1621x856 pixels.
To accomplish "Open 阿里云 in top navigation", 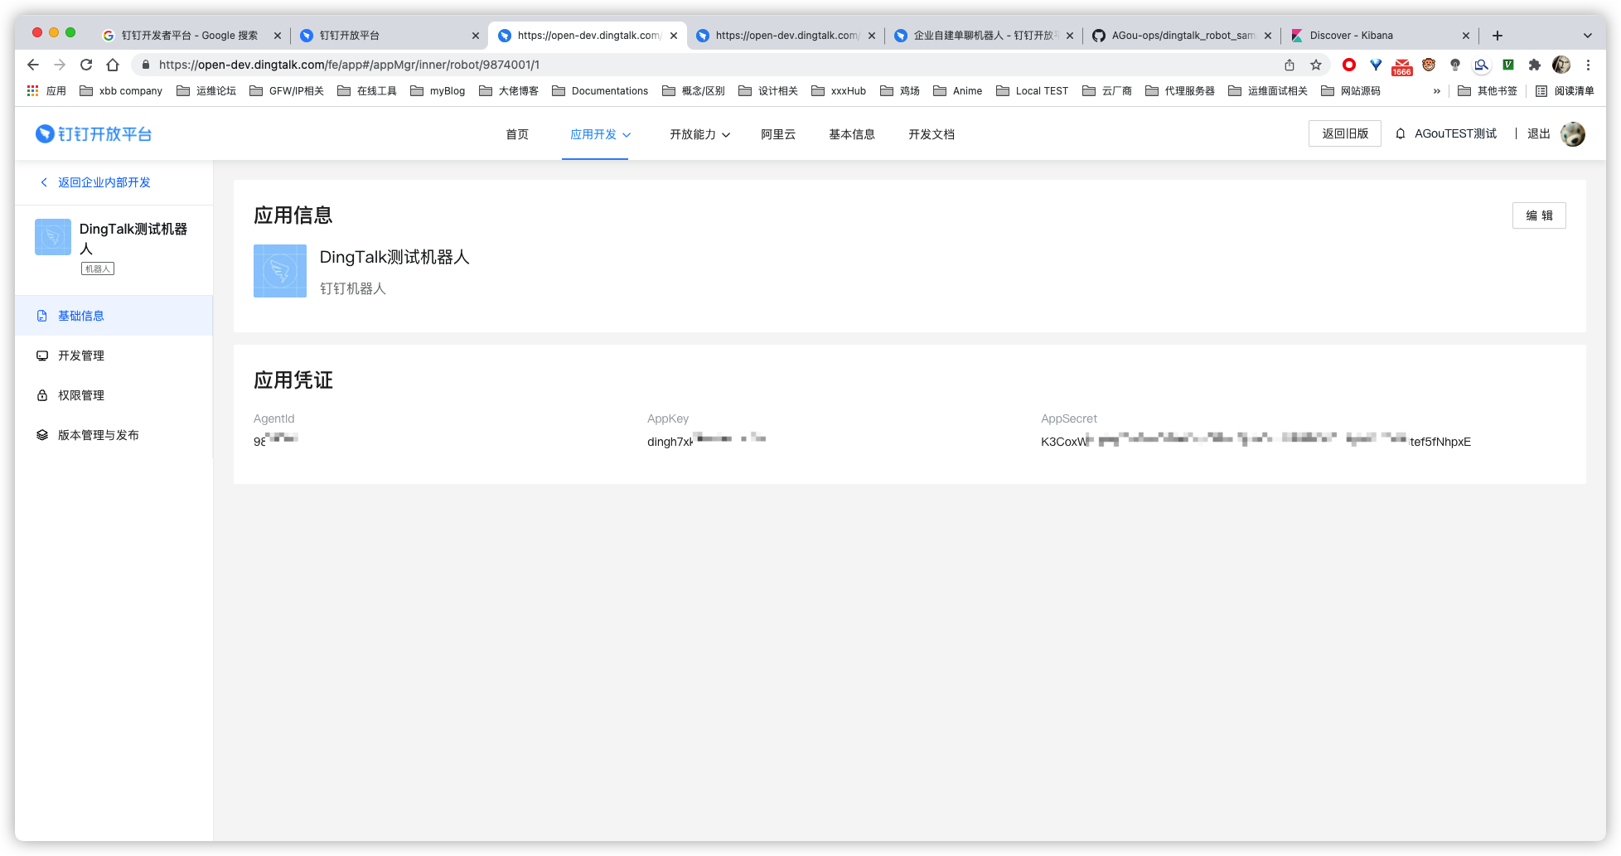I will 778,134.
